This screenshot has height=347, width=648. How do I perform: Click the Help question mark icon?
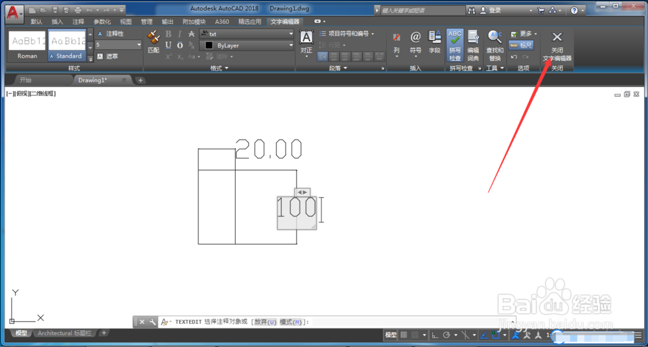click(574, 10)
